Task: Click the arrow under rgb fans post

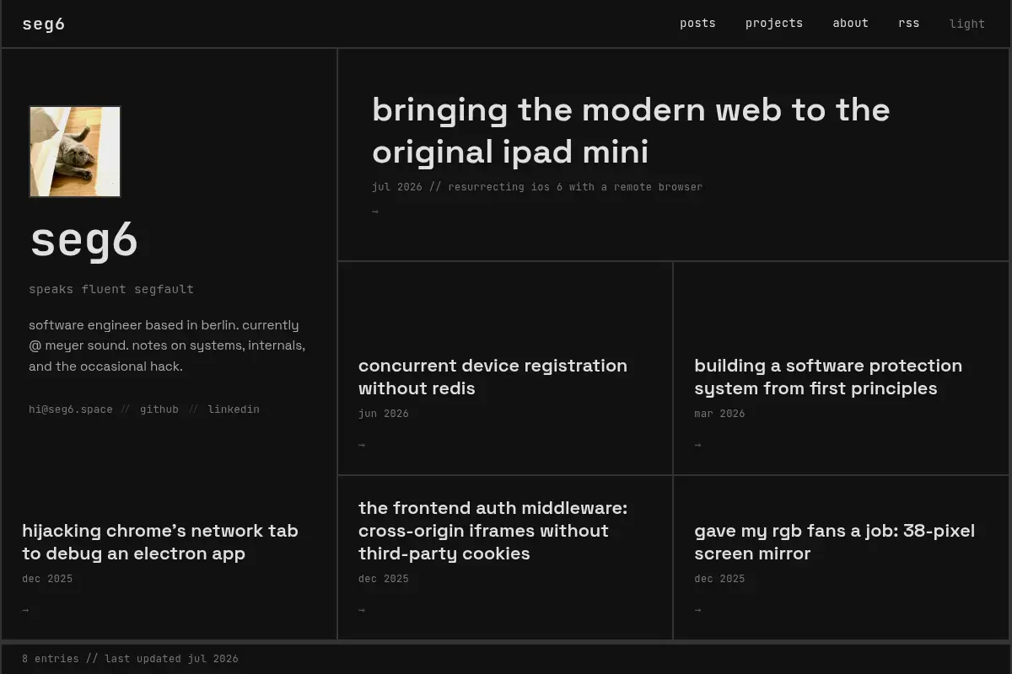Action: (x=697, y=610)
